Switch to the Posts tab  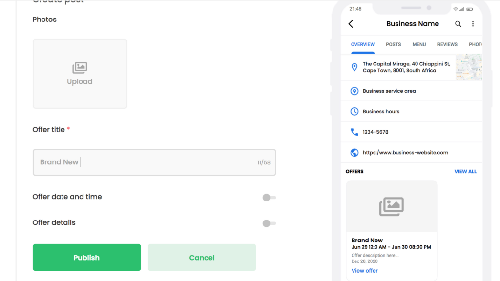coord(393,44)
